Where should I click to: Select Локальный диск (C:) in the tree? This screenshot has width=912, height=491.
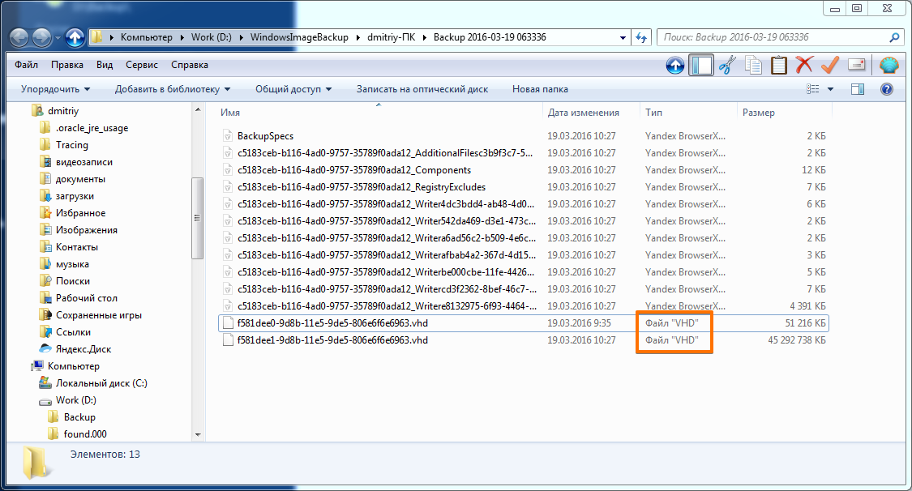coord(101,383)
